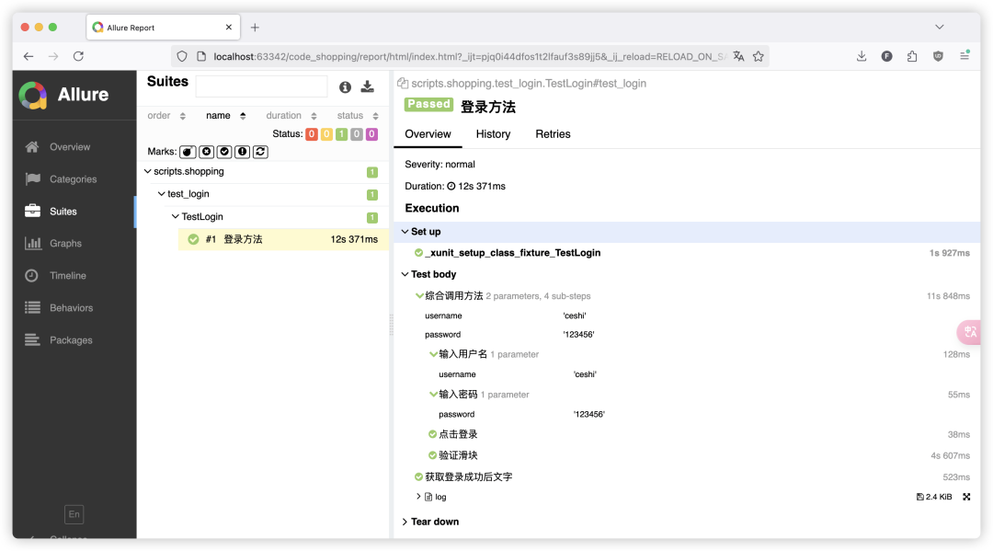Image resolution: width=993 pixels, height=551 pixels.
Task: Open the shield extension icon
Action: pos(938,56)
